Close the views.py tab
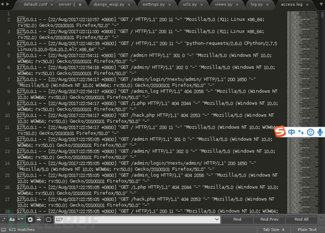 coord(237,5)
